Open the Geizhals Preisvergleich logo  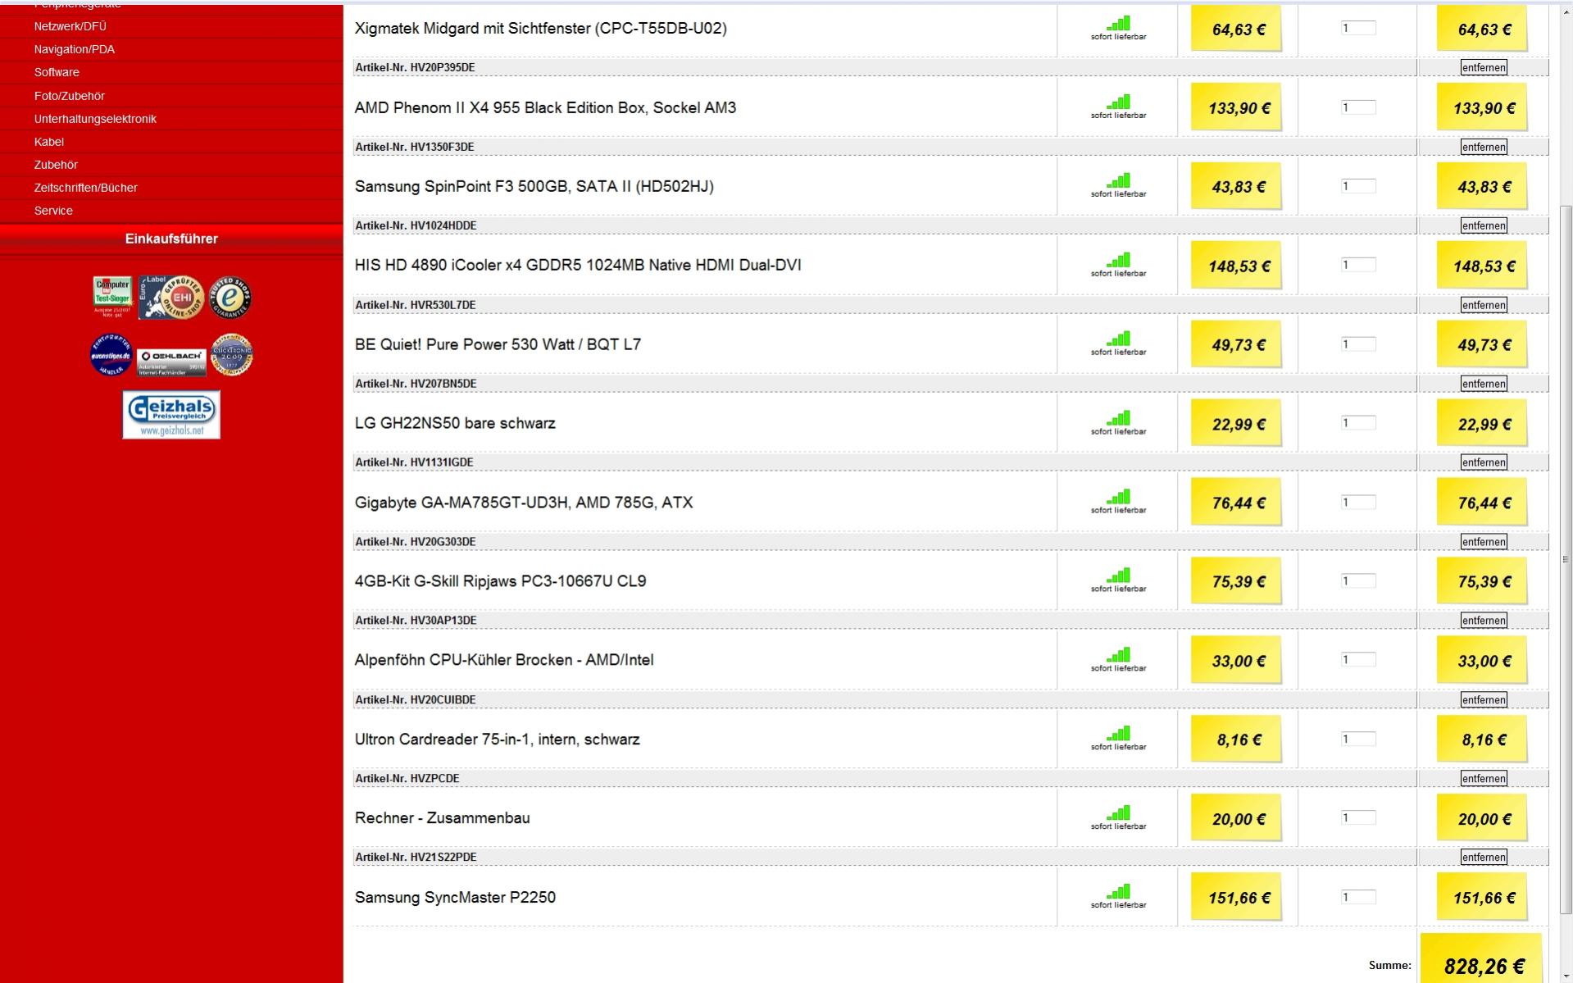click(x=171, y=414)
